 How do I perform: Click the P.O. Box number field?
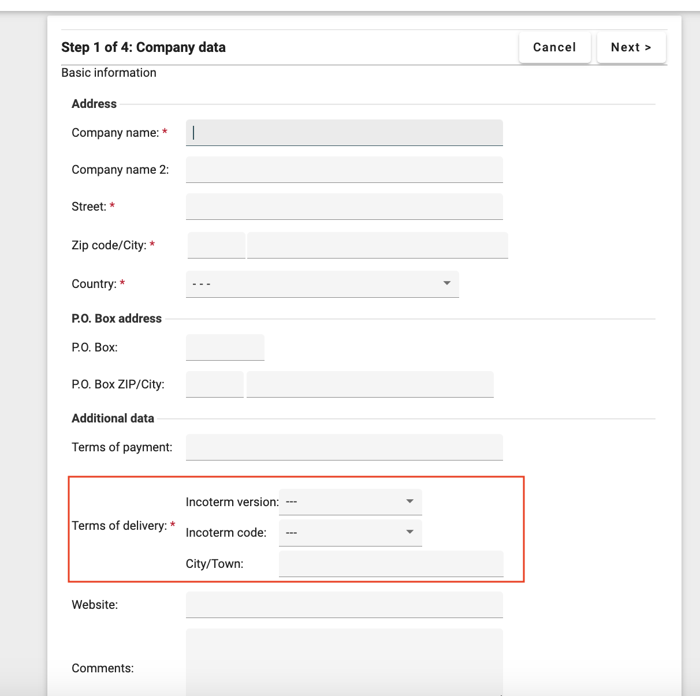[x=225, y=347]
